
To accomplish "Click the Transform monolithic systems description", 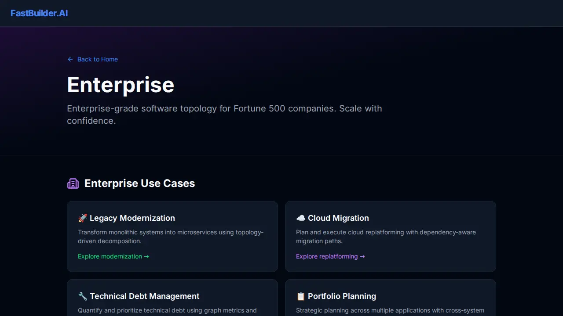I will [171, 237].
